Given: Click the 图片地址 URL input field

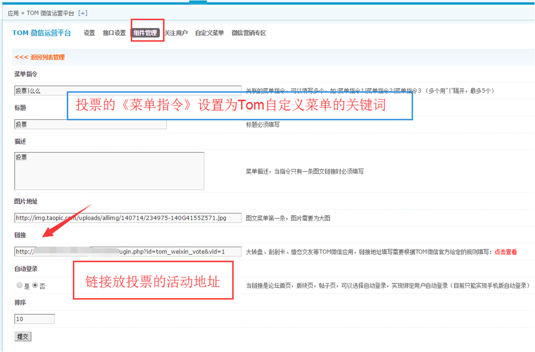Looking at the screenshot, I should pos(128,218).
